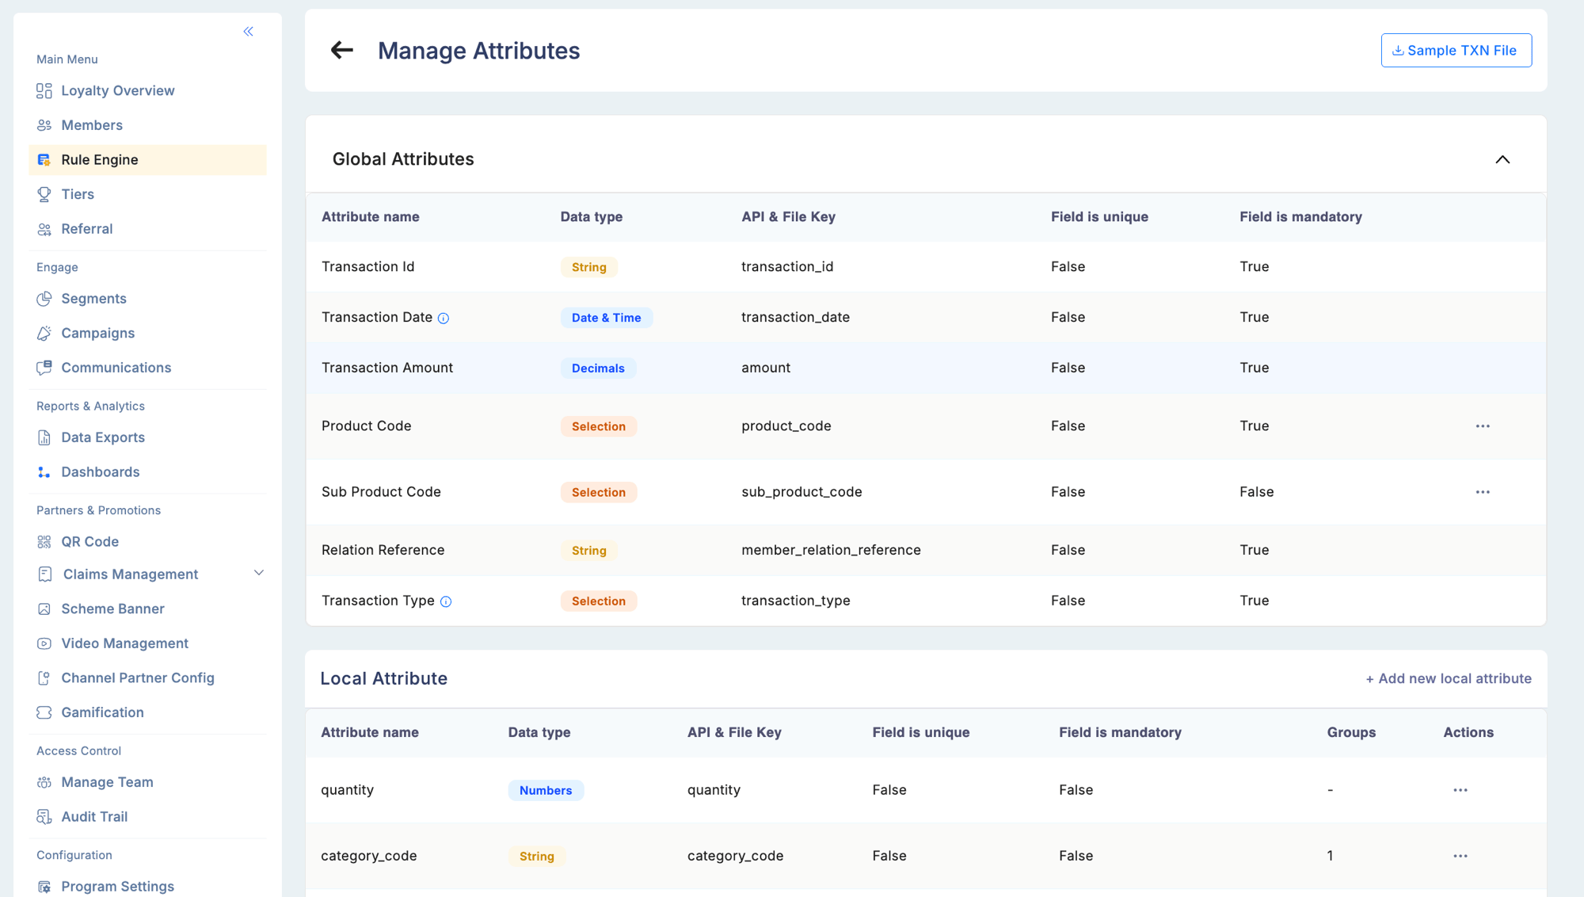Click the Gamification icon
1584x897 pixels.
(x=44, y=712)
